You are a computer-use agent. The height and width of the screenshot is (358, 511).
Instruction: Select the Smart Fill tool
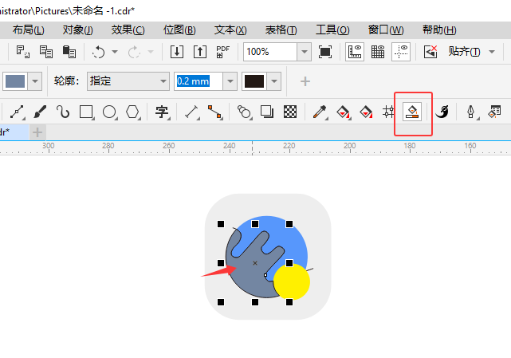click(x=412, y=112)
